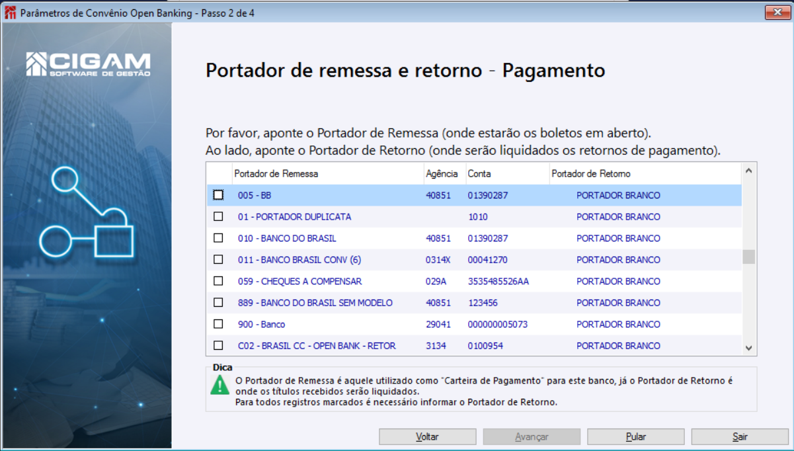Click the agência value 0314X
The height and width of the screenshot is (451, 794).
[x=438, y=260]
